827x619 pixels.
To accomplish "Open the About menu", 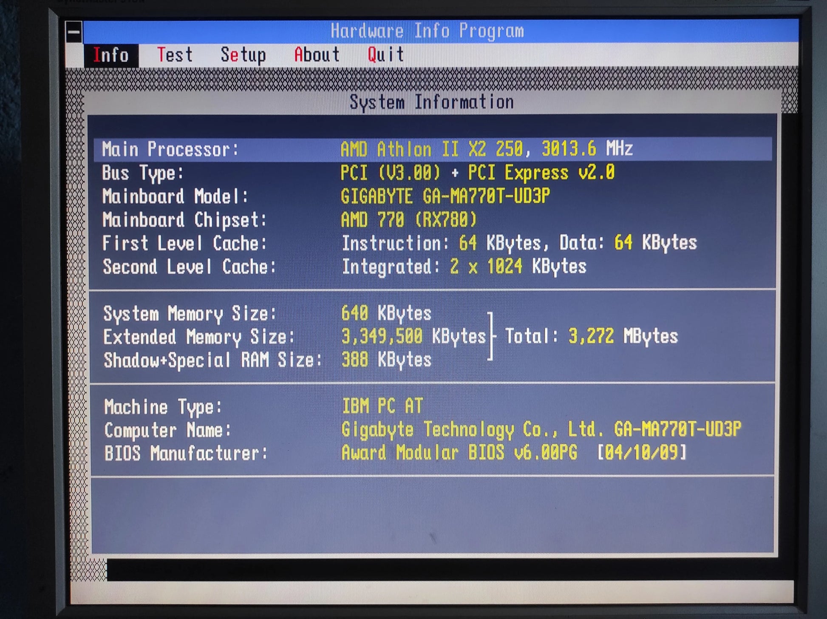I will pyautogui.click(x=317, y=55).
